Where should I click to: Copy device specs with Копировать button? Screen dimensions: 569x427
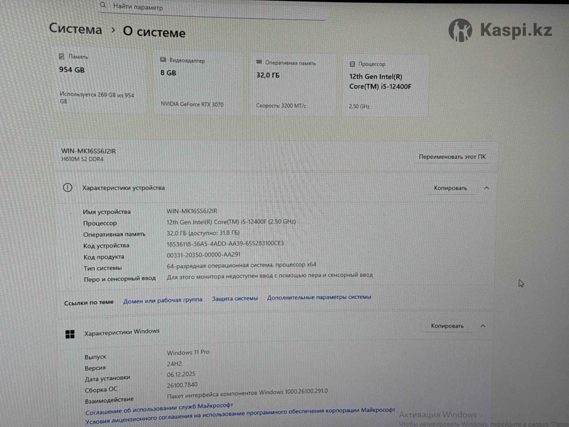pos(450,188)
